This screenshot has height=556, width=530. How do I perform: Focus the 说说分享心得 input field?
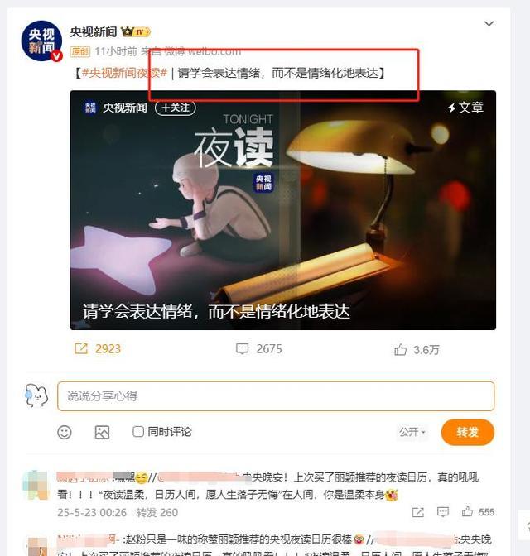[x=276, y=396]
